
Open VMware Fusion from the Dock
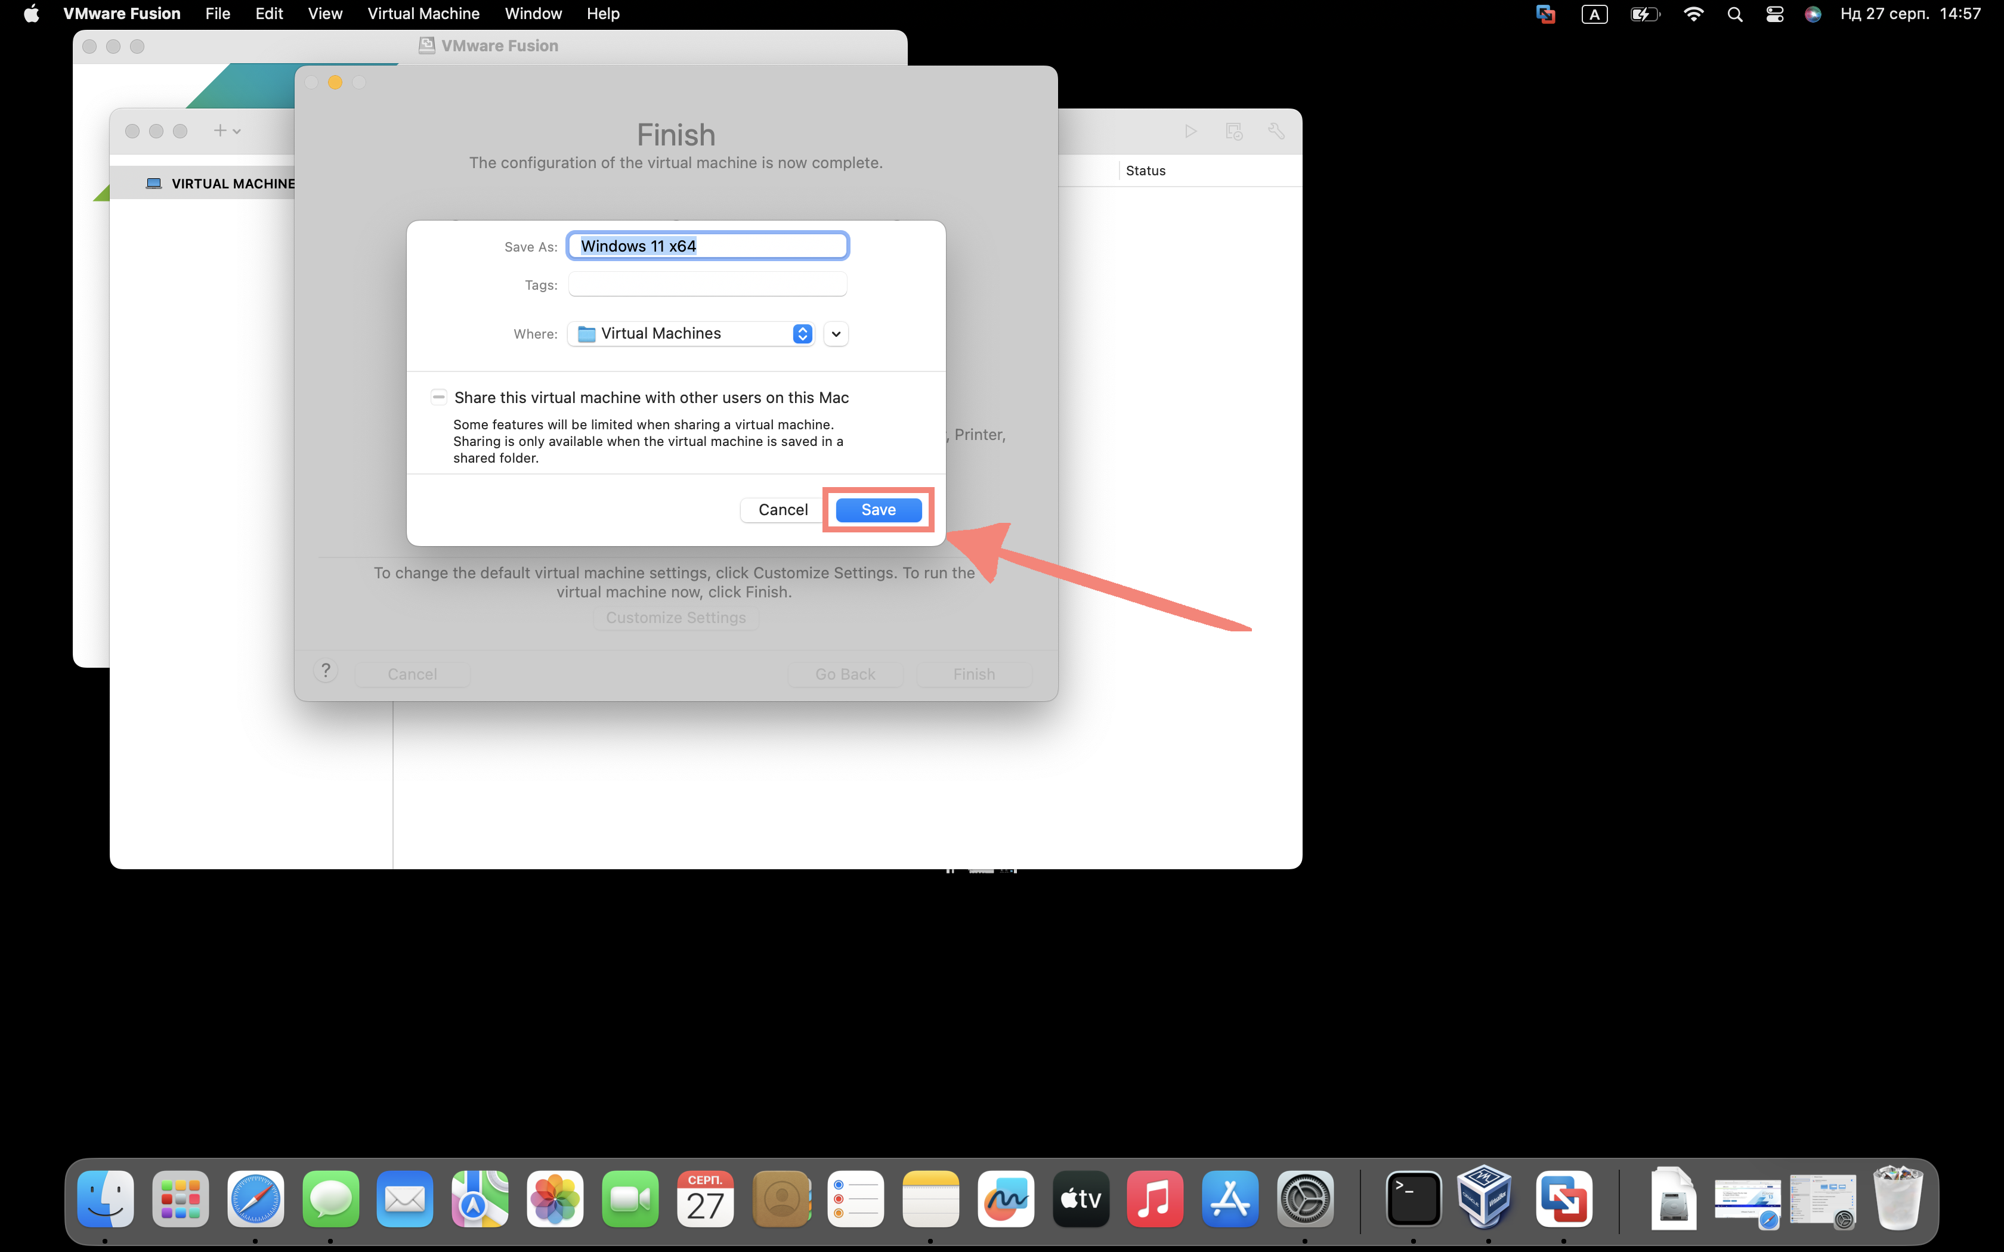click(1563, 1199)
